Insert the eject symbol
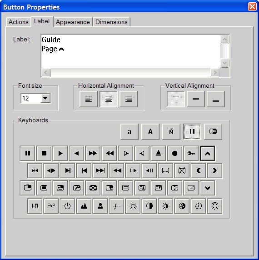 click(x=159, y=153)
